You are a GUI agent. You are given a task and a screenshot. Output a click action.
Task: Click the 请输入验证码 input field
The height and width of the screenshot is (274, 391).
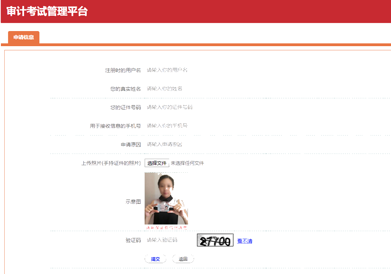[x=170, y=241]
